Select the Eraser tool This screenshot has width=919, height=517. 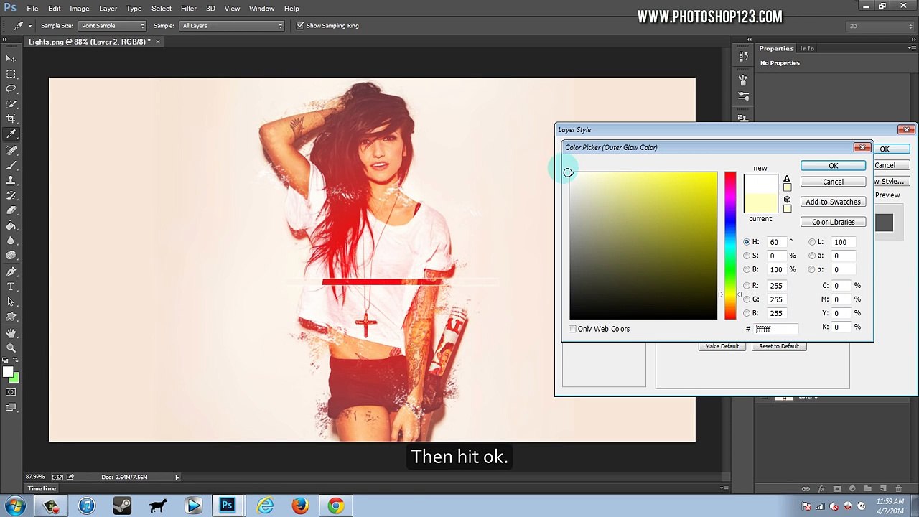(11, 210)
